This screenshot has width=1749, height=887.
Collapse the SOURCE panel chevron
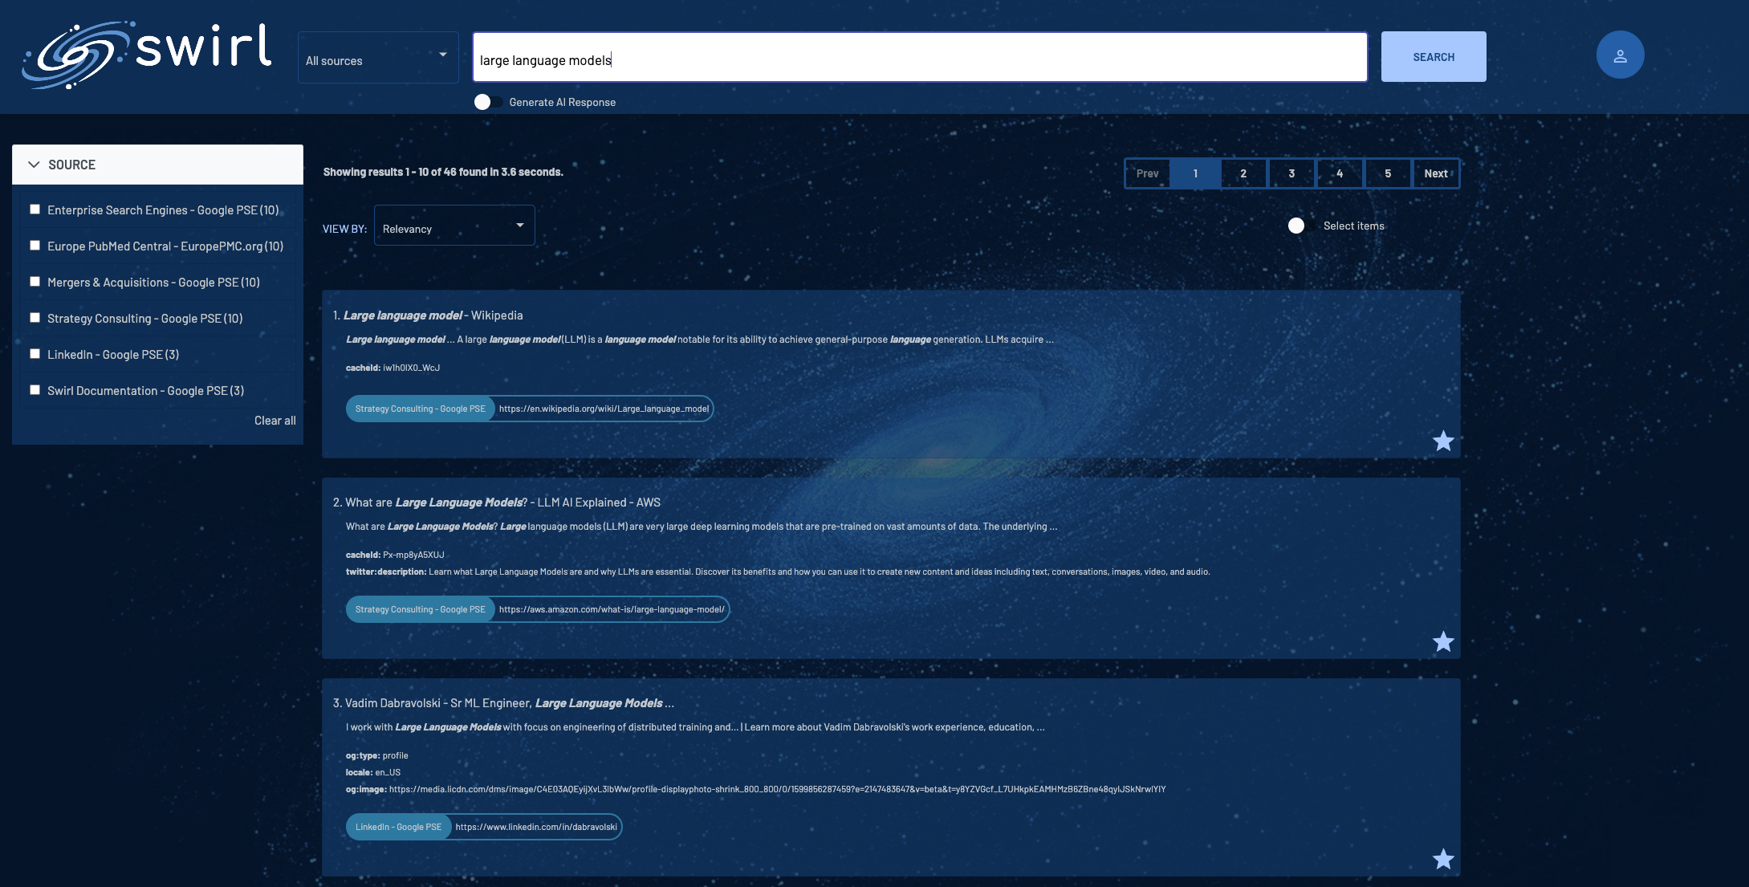[34, 165]
